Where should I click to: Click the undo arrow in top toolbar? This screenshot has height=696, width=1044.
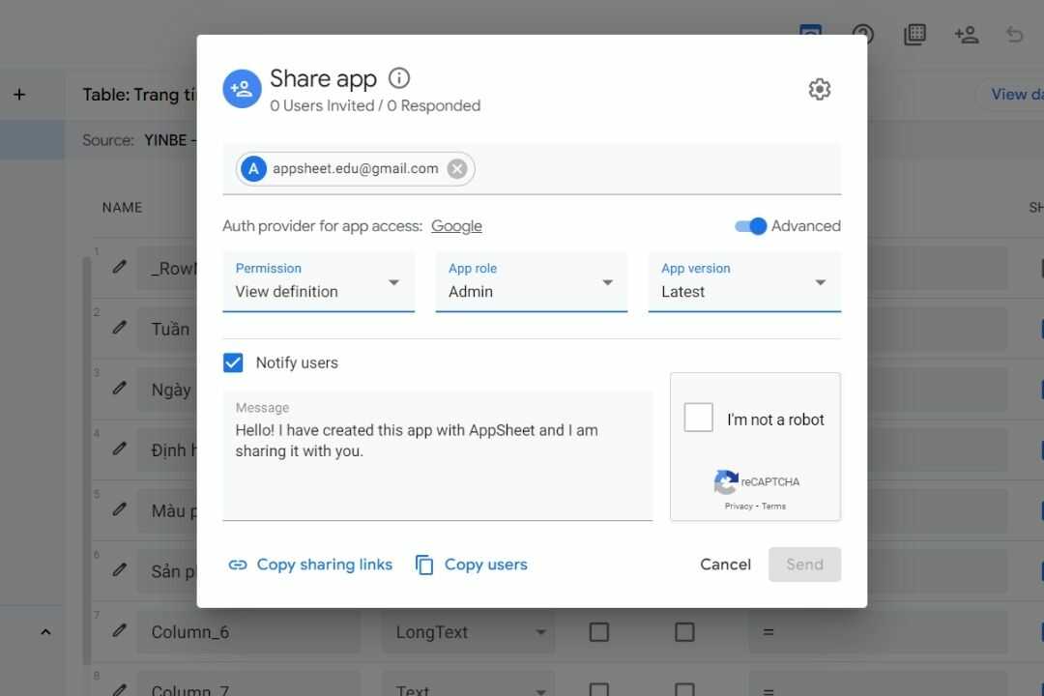1014,35
